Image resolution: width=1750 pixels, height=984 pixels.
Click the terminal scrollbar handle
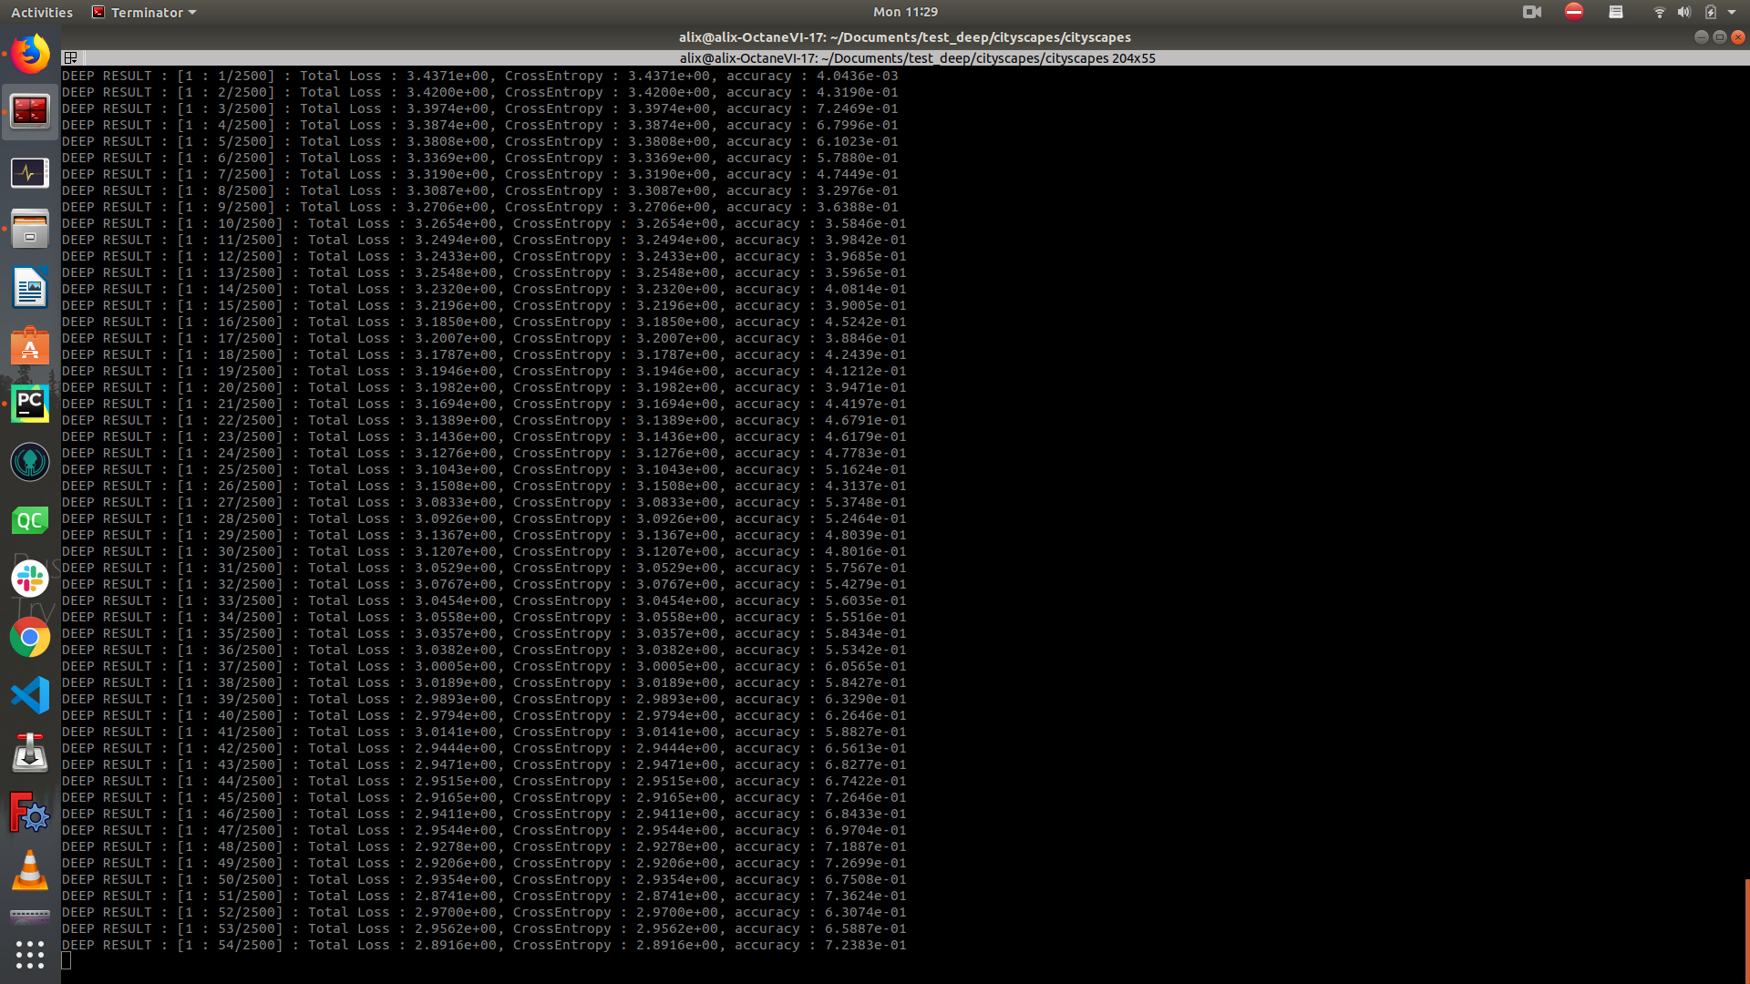pyautogui.click(x=1746, y=929)
